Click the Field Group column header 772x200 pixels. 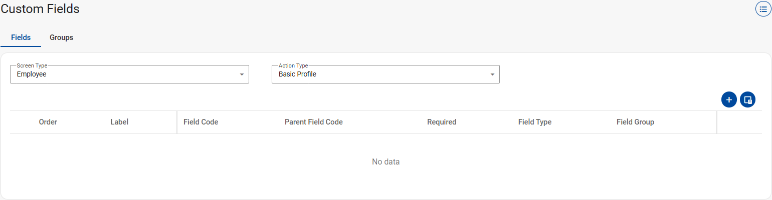pyautogui.click(x=635, y=122)
